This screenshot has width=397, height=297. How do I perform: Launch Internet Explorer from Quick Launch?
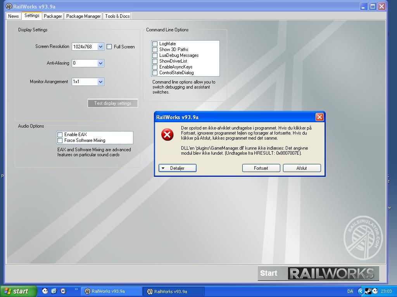(x=54, y=291)
